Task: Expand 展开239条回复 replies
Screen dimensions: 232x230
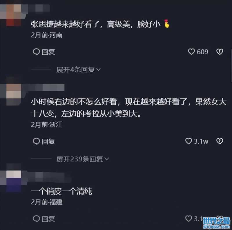Action: click(83, 159)
